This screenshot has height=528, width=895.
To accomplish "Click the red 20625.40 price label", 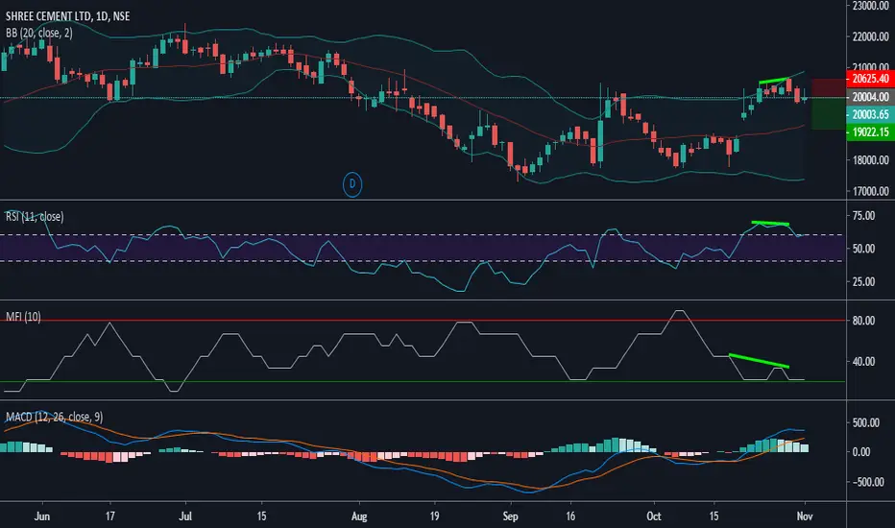I will click(x=870, y=79).
